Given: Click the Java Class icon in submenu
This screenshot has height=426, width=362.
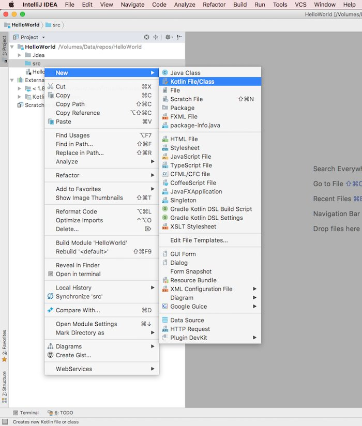Looking at the screenshot, I should click(164, 72).
